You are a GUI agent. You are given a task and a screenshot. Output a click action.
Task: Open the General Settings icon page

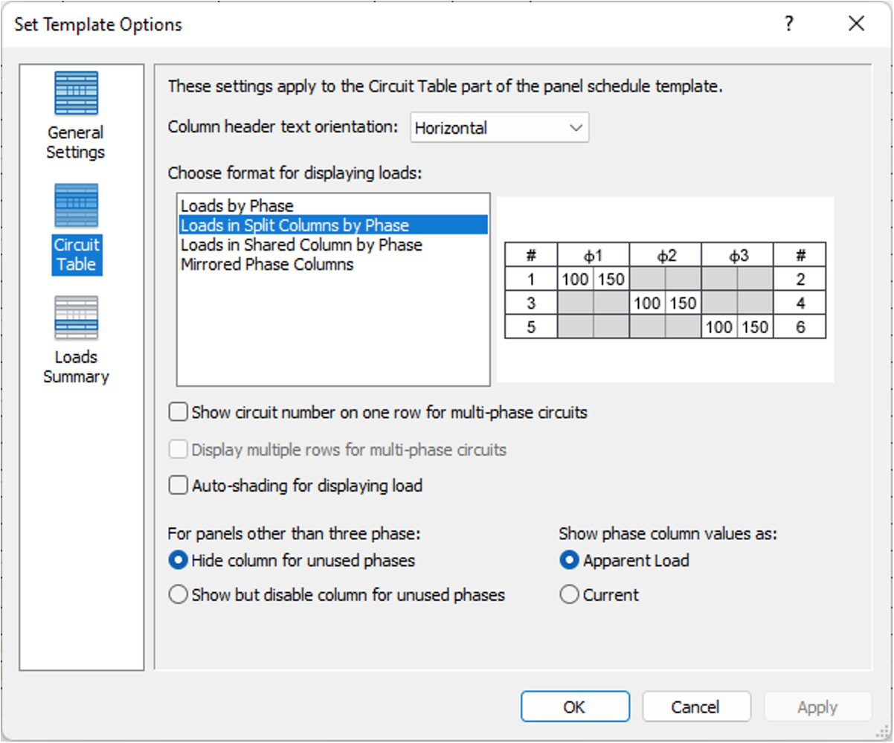point(76,115)
